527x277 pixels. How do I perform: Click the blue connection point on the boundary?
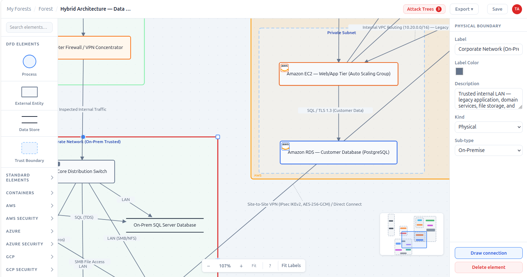[x=83, y=137]
